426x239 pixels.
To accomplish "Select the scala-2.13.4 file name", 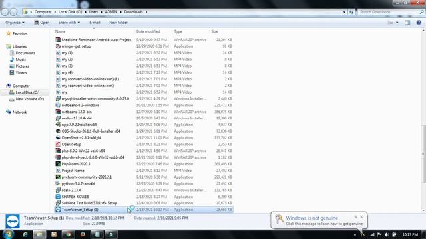I will [x=71, y=190].
